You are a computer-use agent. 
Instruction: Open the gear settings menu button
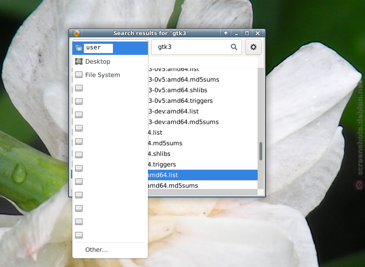(x=253, y=47)
